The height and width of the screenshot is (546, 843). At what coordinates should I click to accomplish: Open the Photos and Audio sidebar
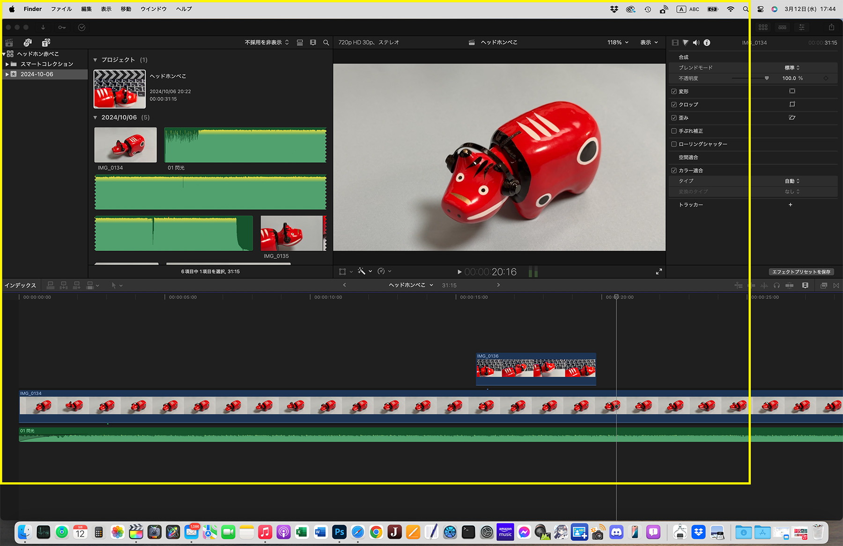(x=28, y=43)
